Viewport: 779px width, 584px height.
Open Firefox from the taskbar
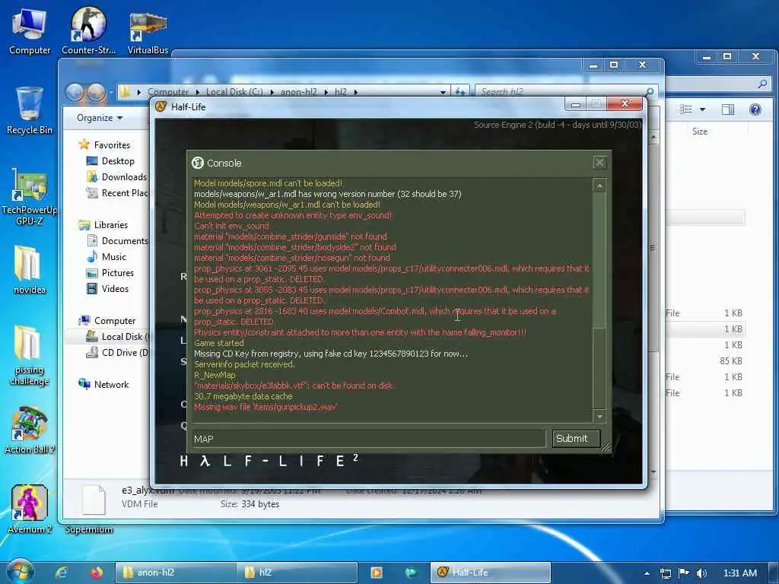(x=97, y=573)
